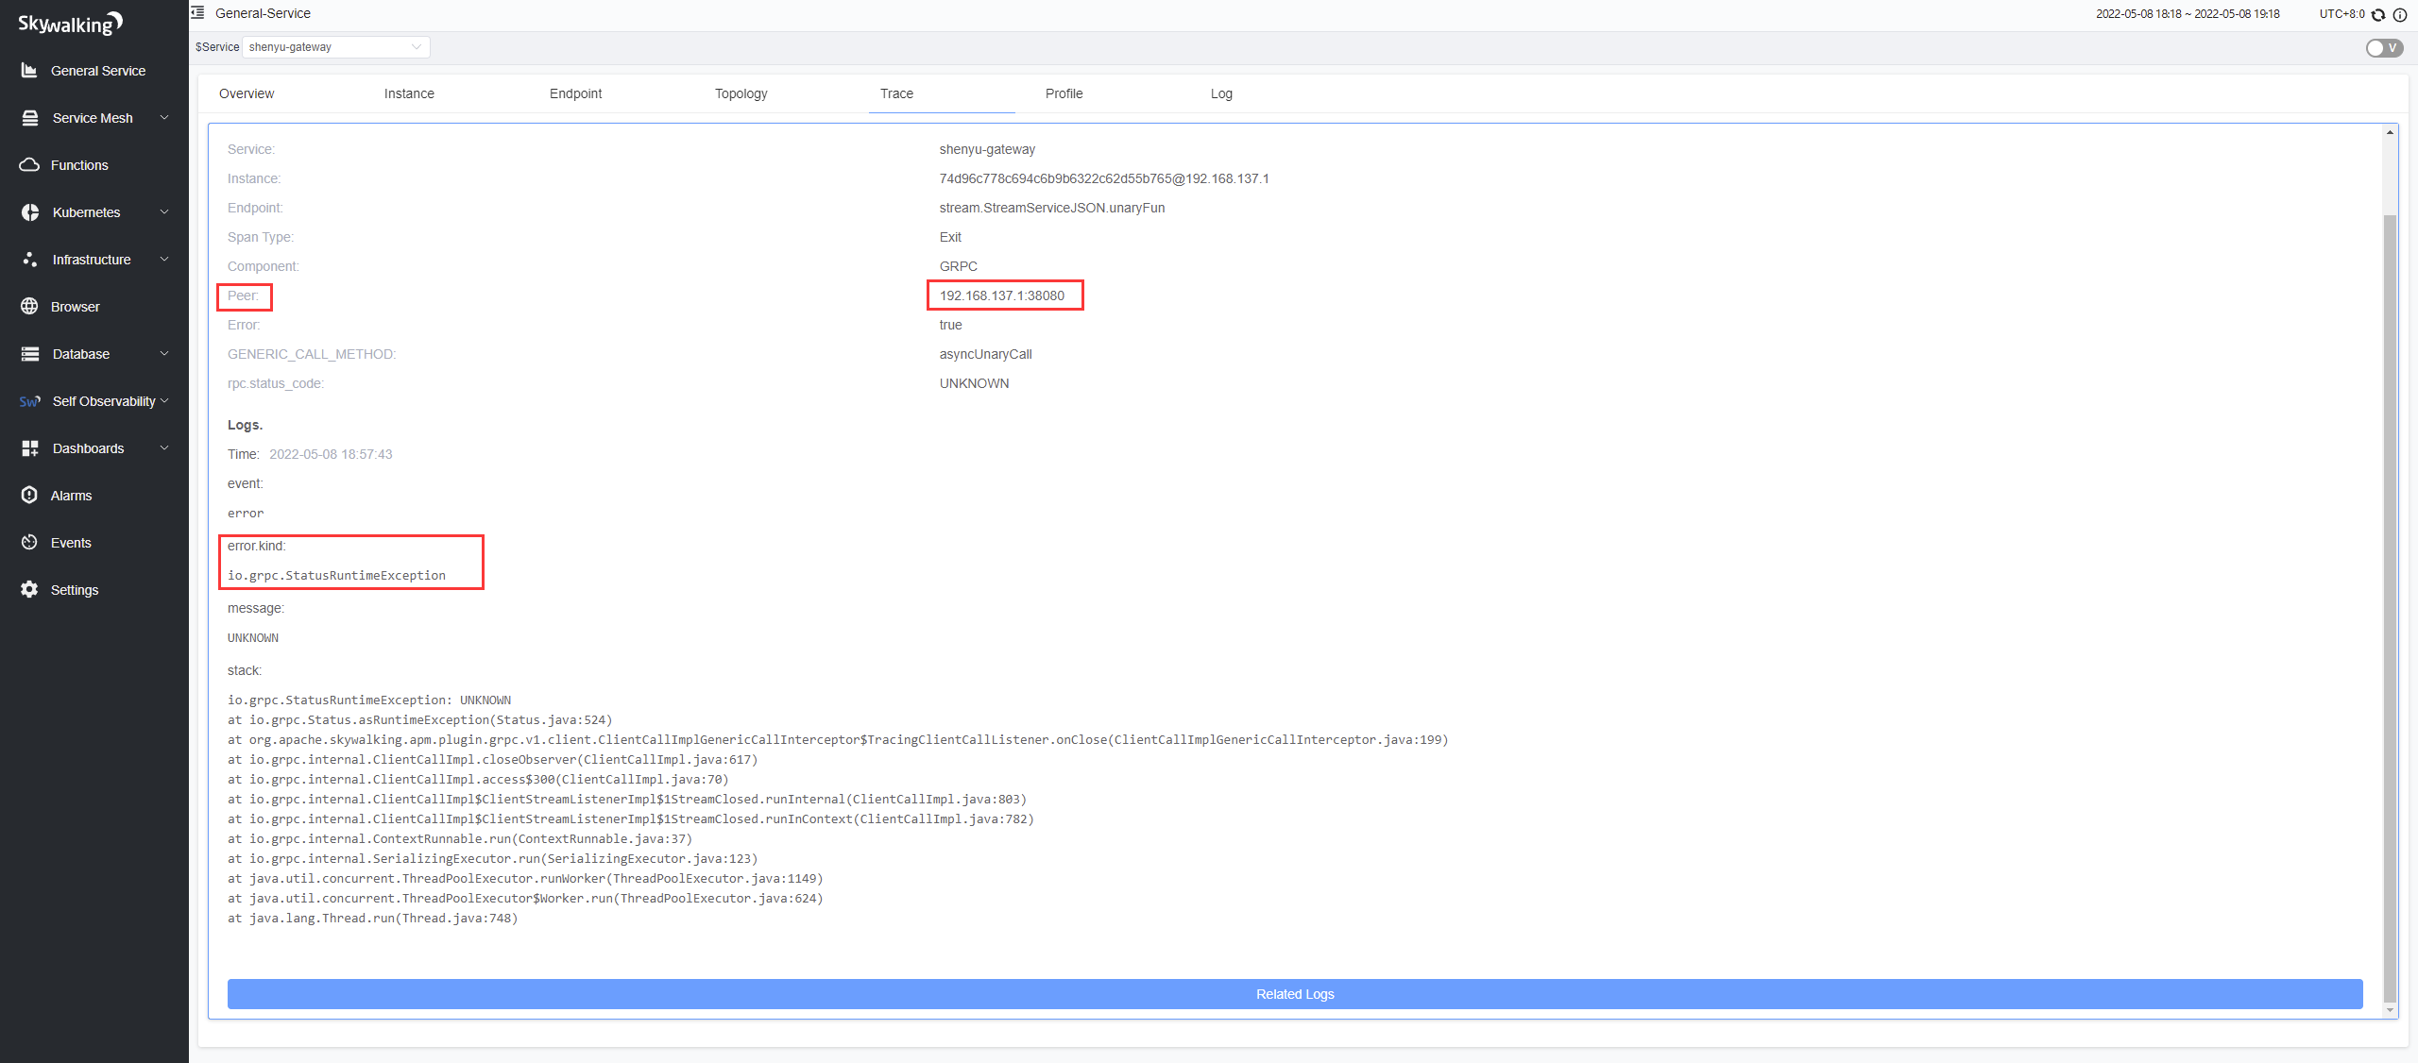Switch to the Log tab

(1220, 93)
